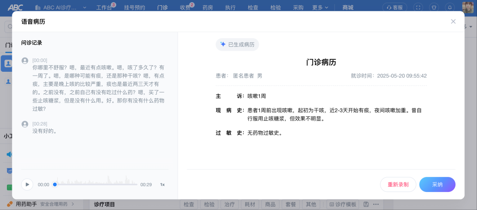The image size is (477, 210).
Task: Close the 语音病历 dialog
Action: coord(453,22)
